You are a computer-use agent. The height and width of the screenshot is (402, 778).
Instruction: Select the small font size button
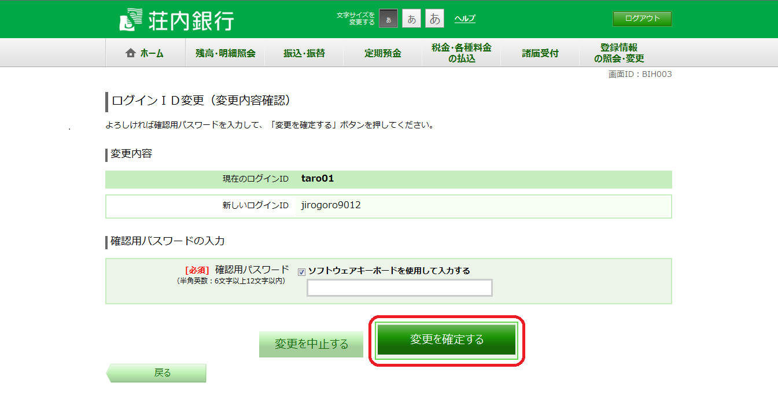(x=388, y=19)
